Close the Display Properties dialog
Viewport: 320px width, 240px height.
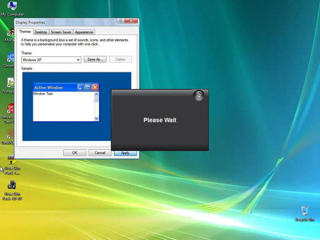click(131, 21)
